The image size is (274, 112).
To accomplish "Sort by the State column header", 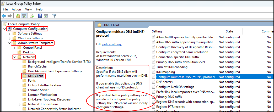I will point(229,31).
